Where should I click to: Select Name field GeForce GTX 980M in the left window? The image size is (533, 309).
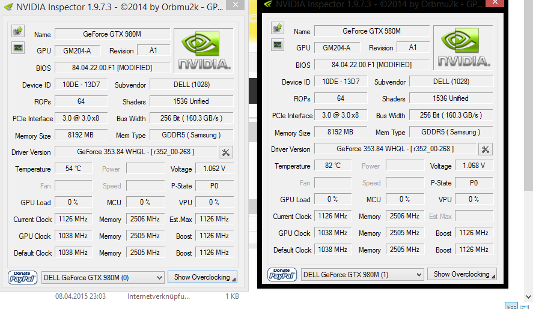pyautogui.click(x=112, y=34)
